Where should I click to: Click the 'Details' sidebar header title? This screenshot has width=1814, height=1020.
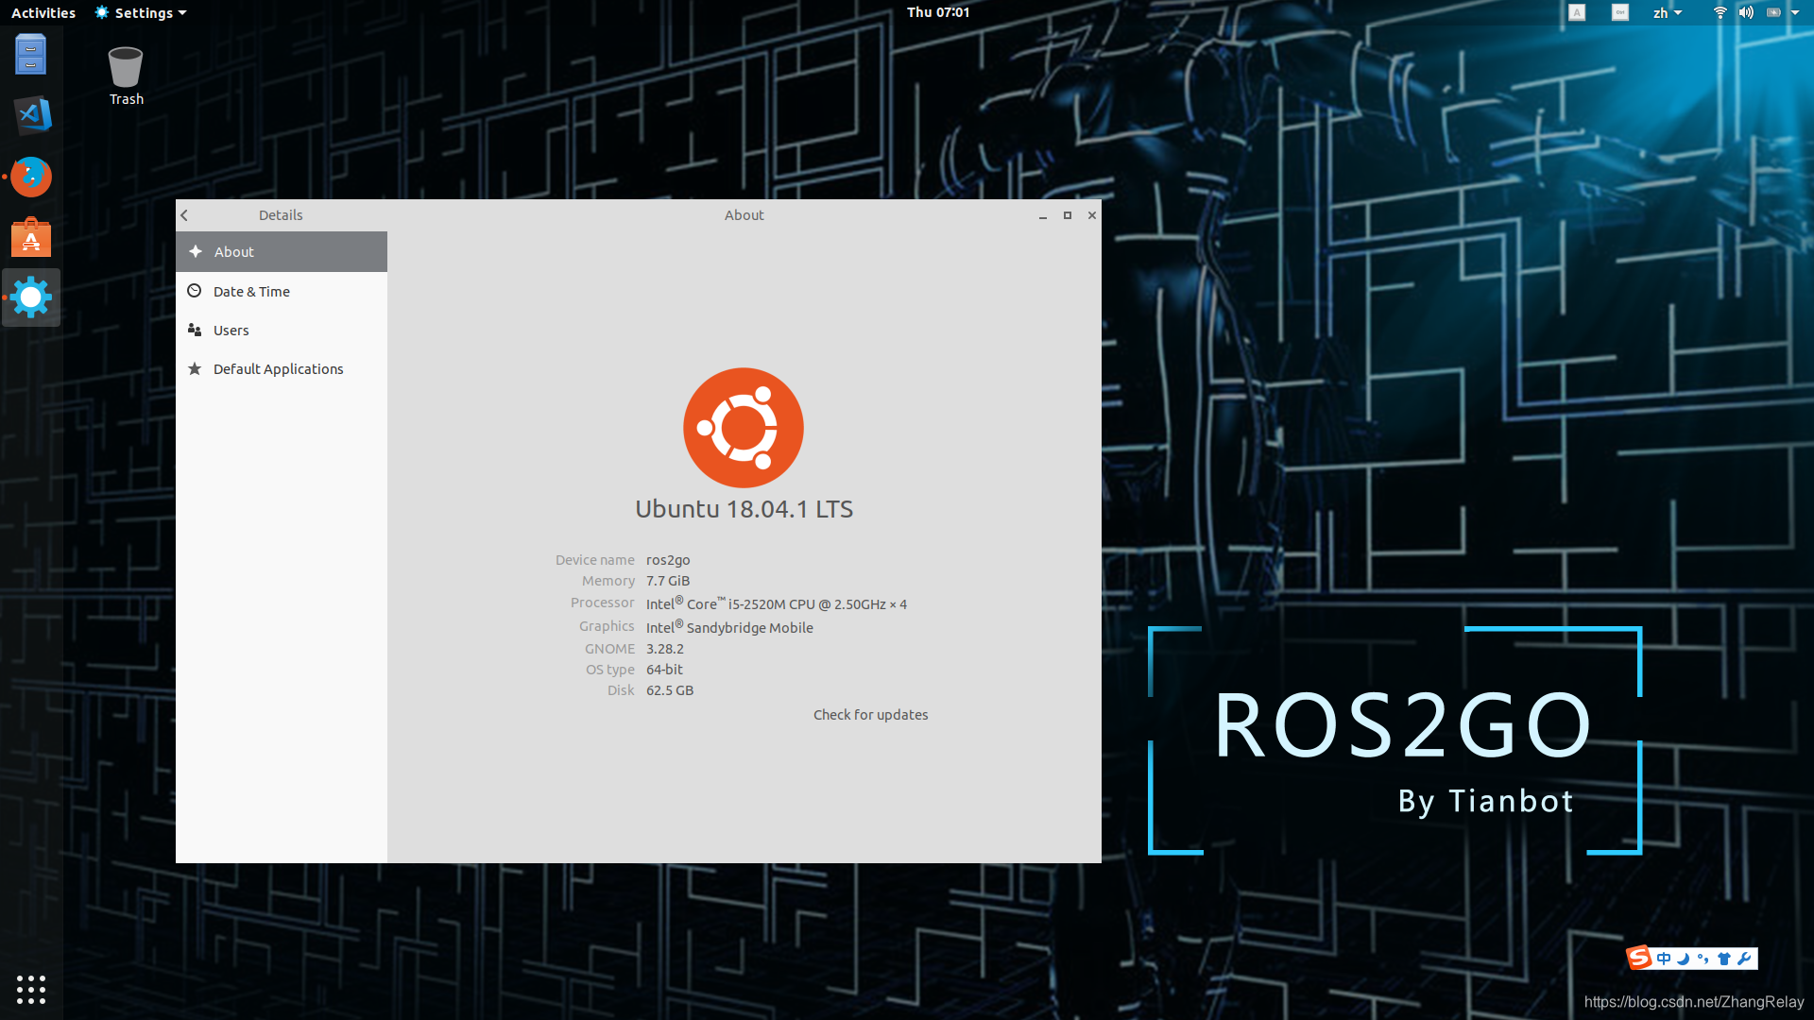click(281, 215)
